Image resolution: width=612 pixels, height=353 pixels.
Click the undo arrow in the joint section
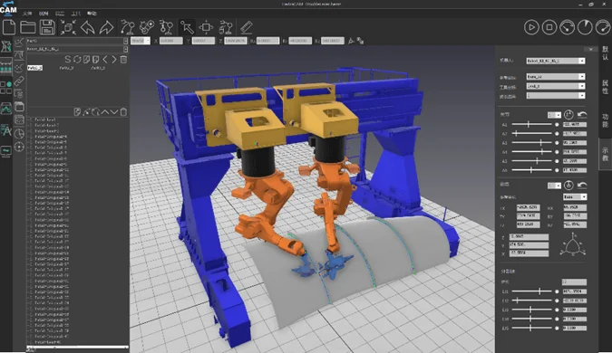(x=582, y=115)
